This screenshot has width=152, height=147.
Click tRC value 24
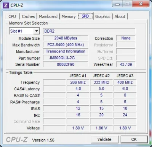(x=125, y=115)
